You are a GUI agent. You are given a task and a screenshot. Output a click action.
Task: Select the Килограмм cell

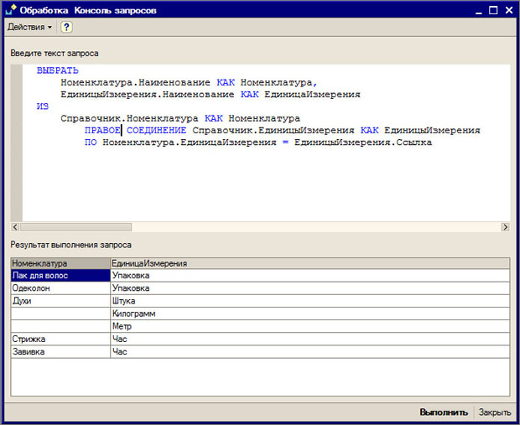pyautogui.click(x=309, y=314)
